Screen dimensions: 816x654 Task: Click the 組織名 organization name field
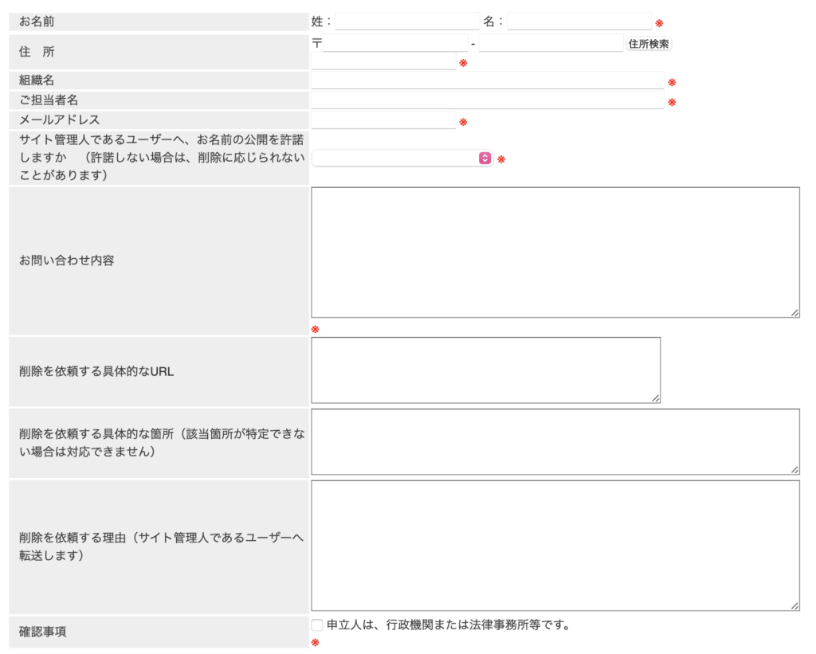point(488,80)
